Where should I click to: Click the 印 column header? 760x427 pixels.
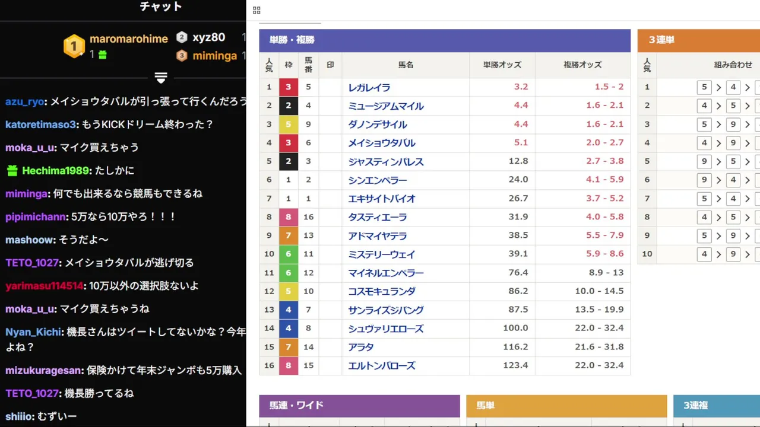tap(330, 65)
